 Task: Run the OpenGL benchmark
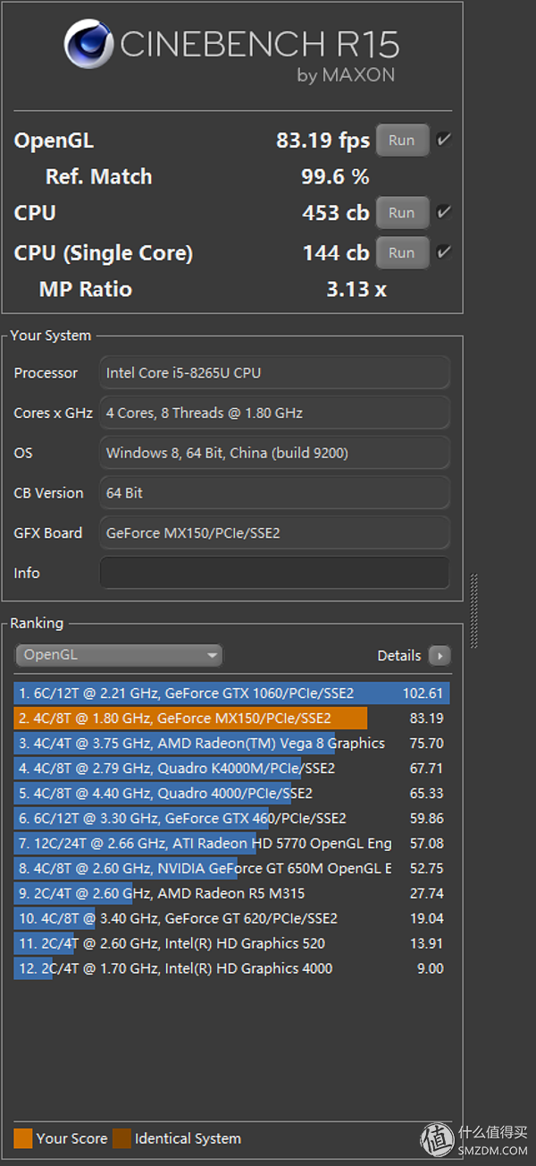point(402,140)
